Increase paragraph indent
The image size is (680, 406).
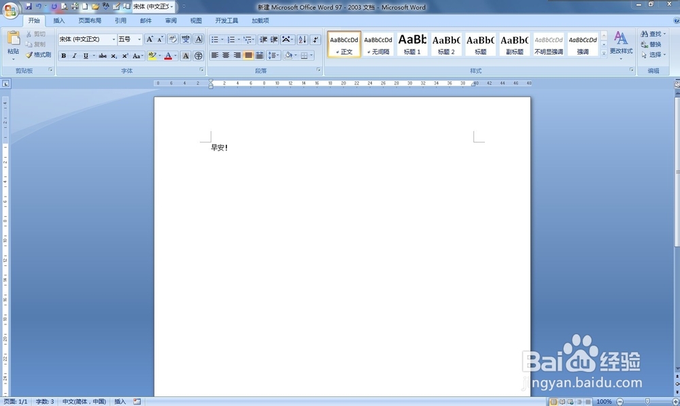274,39
